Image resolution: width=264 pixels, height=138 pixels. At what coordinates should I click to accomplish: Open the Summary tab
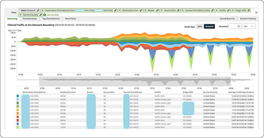(x=12, y=19)
